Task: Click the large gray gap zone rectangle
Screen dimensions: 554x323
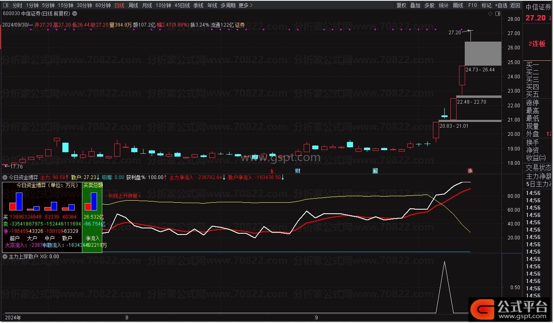Action: (483, 53)
